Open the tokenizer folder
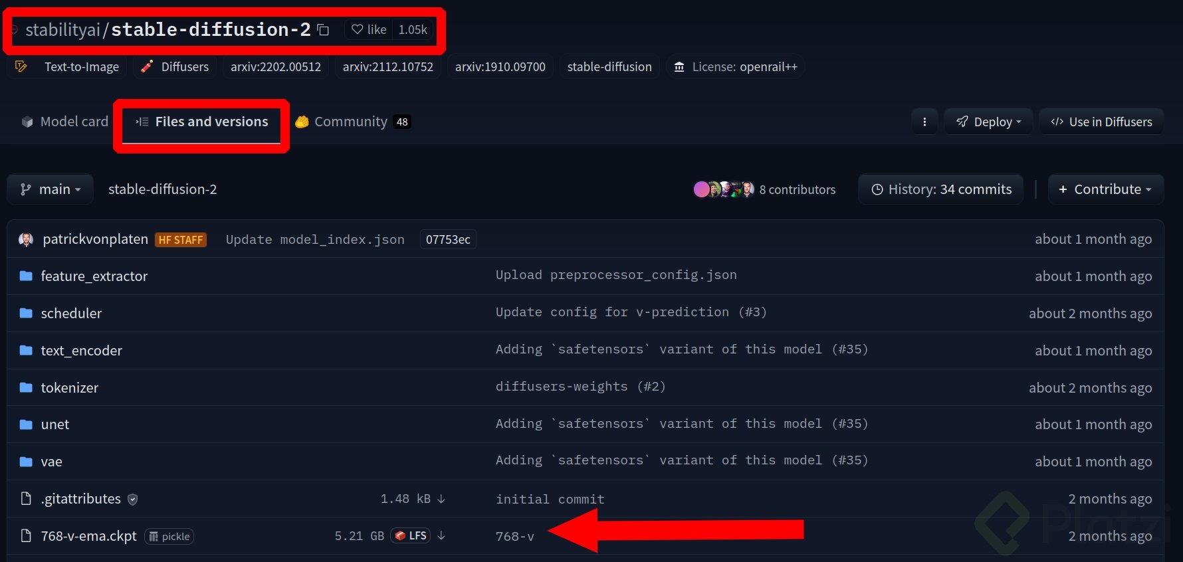The height and width of the screenshot is (562, 1183). (70, 388)
